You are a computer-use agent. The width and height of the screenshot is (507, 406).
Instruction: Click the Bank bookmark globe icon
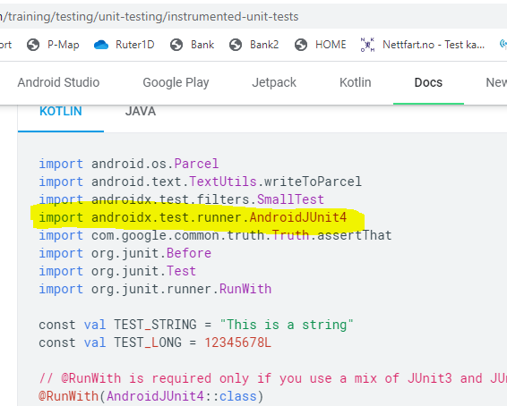click(x=176, y=45)
